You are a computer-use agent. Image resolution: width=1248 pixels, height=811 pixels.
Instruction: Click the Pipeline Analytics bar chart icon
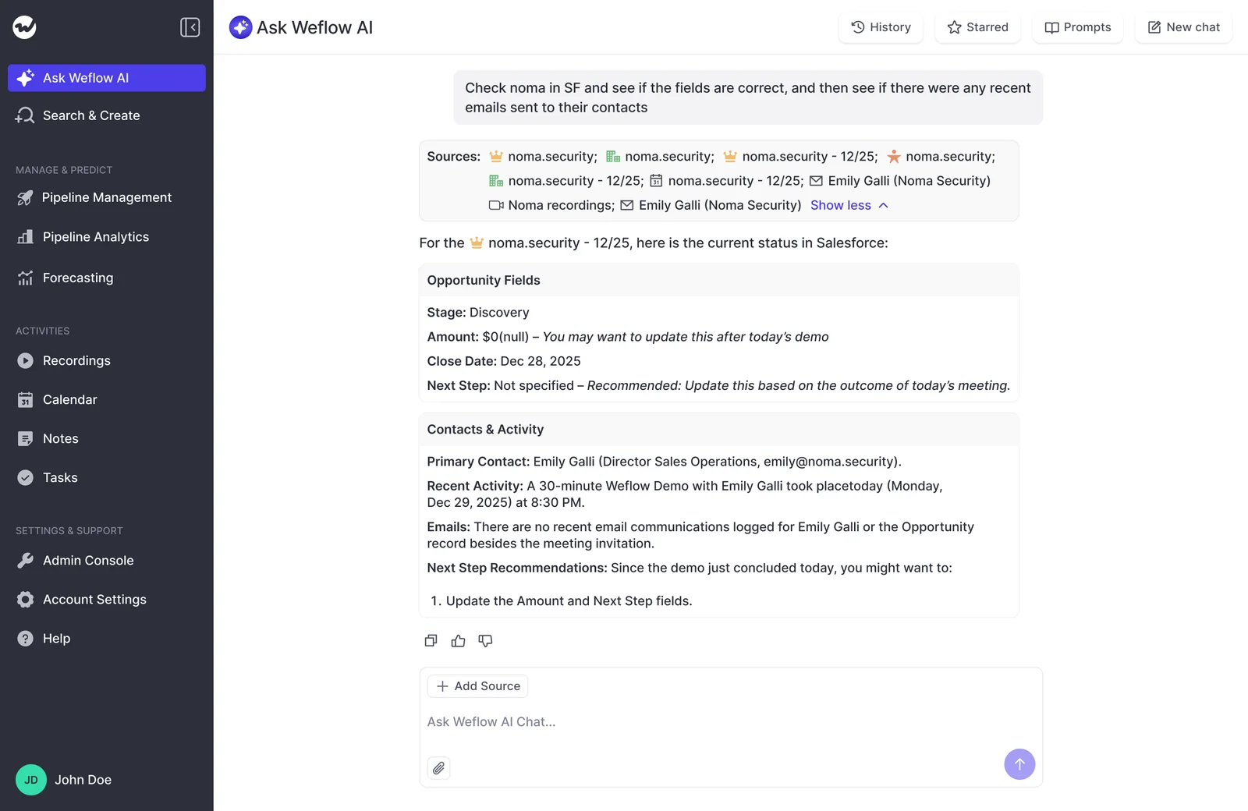[26, 237]
